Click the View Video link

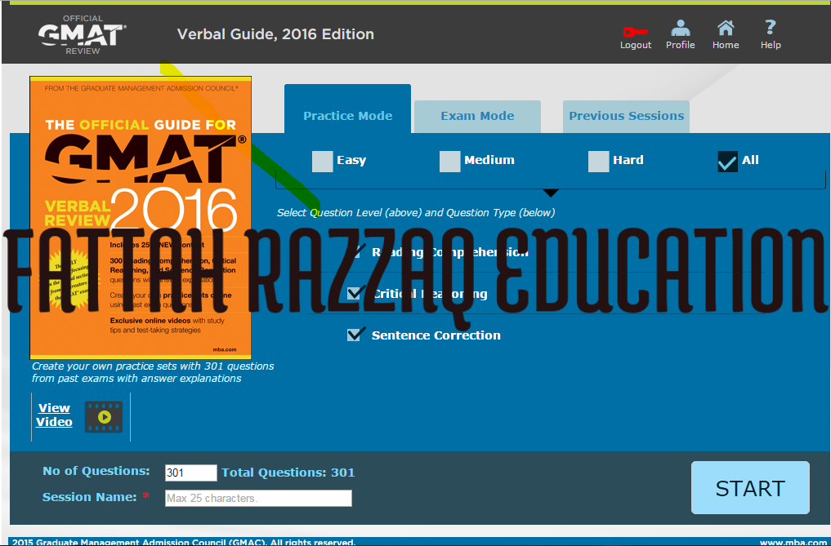54,415
